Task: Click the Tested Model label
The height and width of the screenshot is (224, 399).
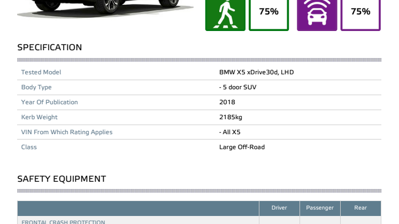Action: click(41, 72)
